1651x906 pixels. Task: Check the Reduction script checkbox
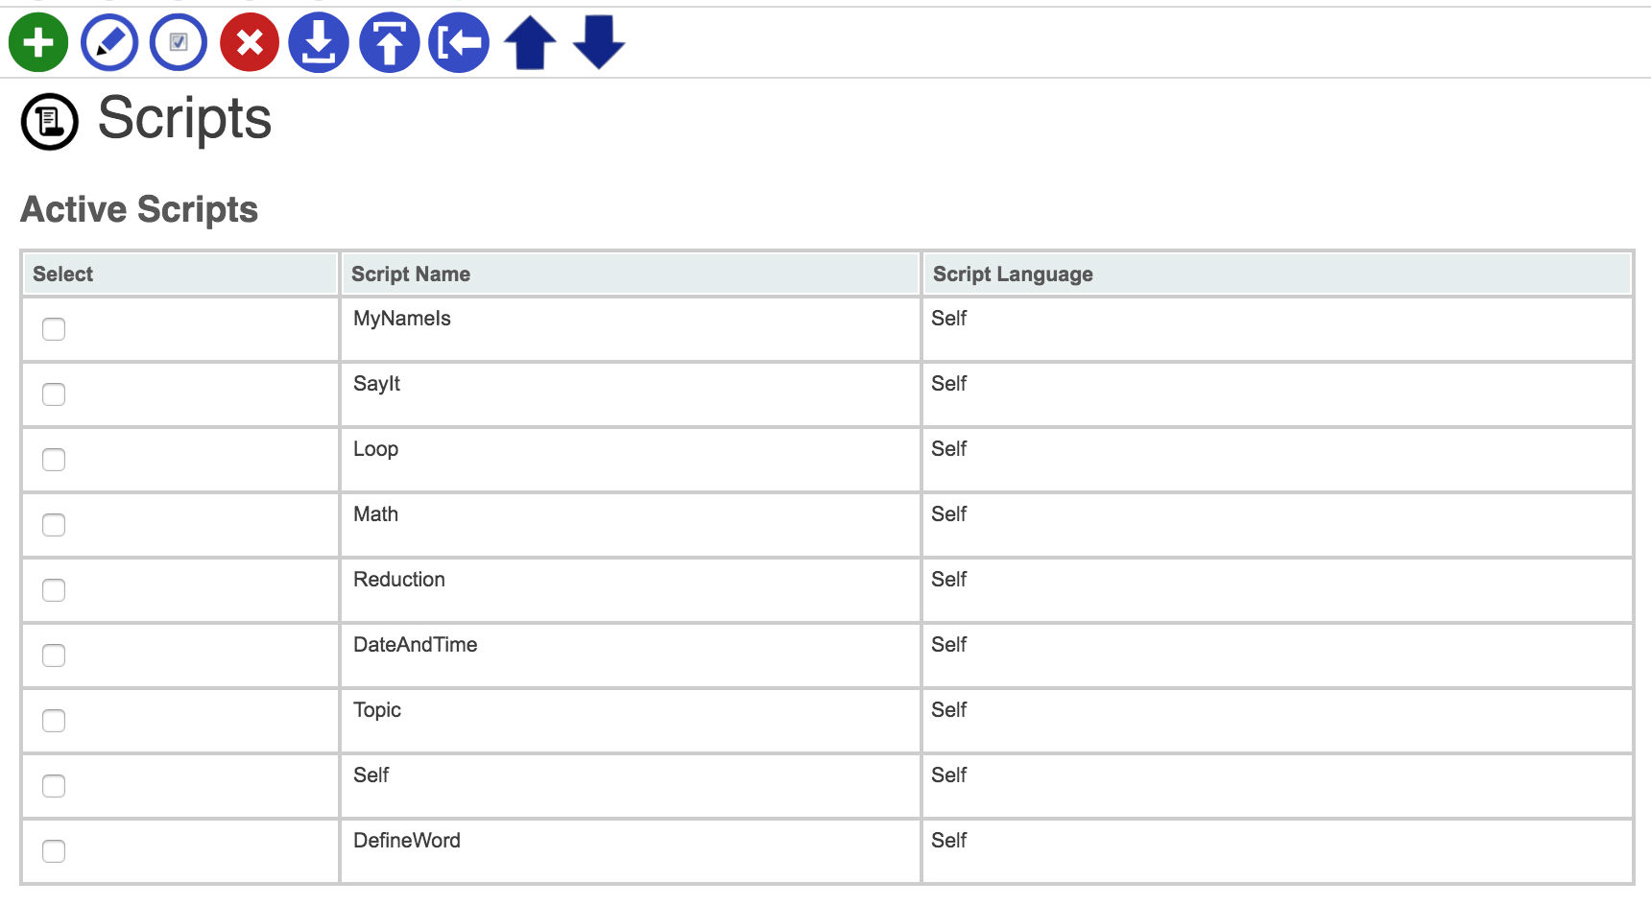54,590
